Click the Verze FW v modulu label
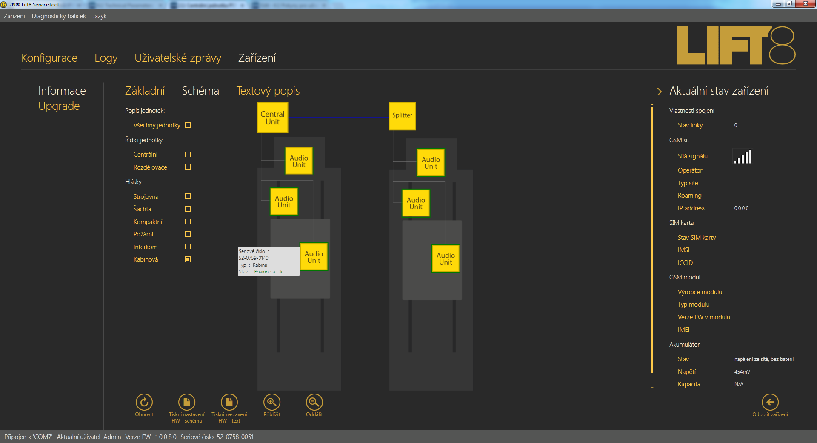 click(704, 317)
